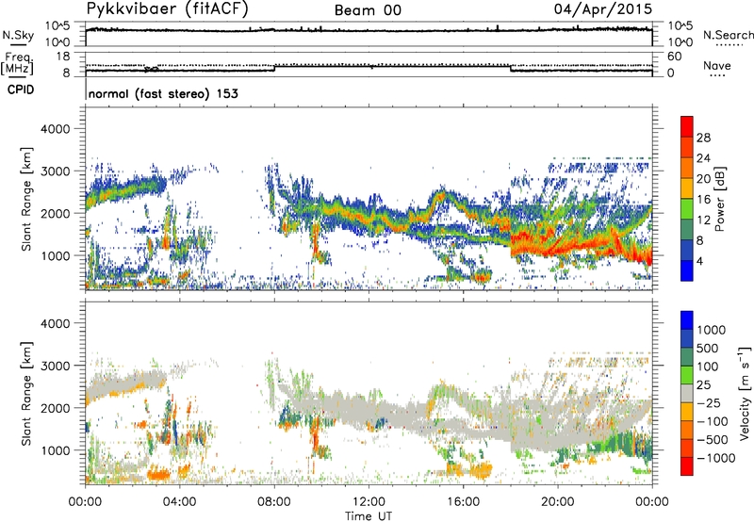Click the 'Power [dB]' colorbar title
Image resolution: width=754 pixels, height=522 pixels.
coord(719,199)
